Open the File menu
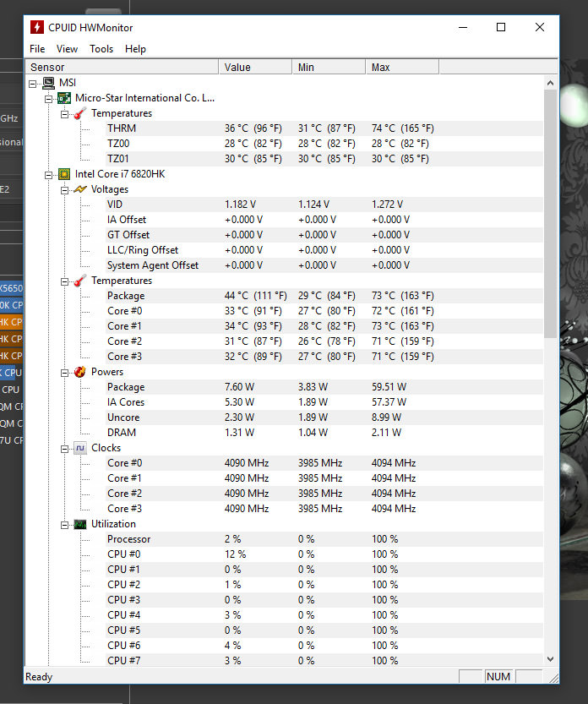This screenshot has width=588, height=704. [x=37, y=49]
